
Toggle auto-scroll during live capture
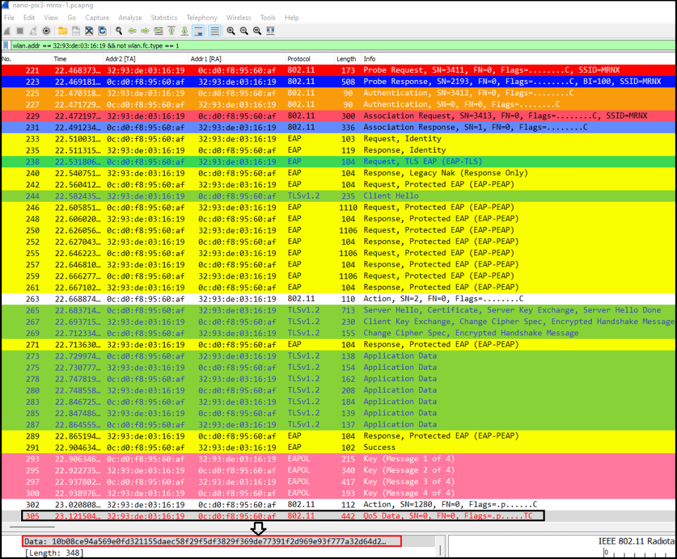(x=198, y=31)
